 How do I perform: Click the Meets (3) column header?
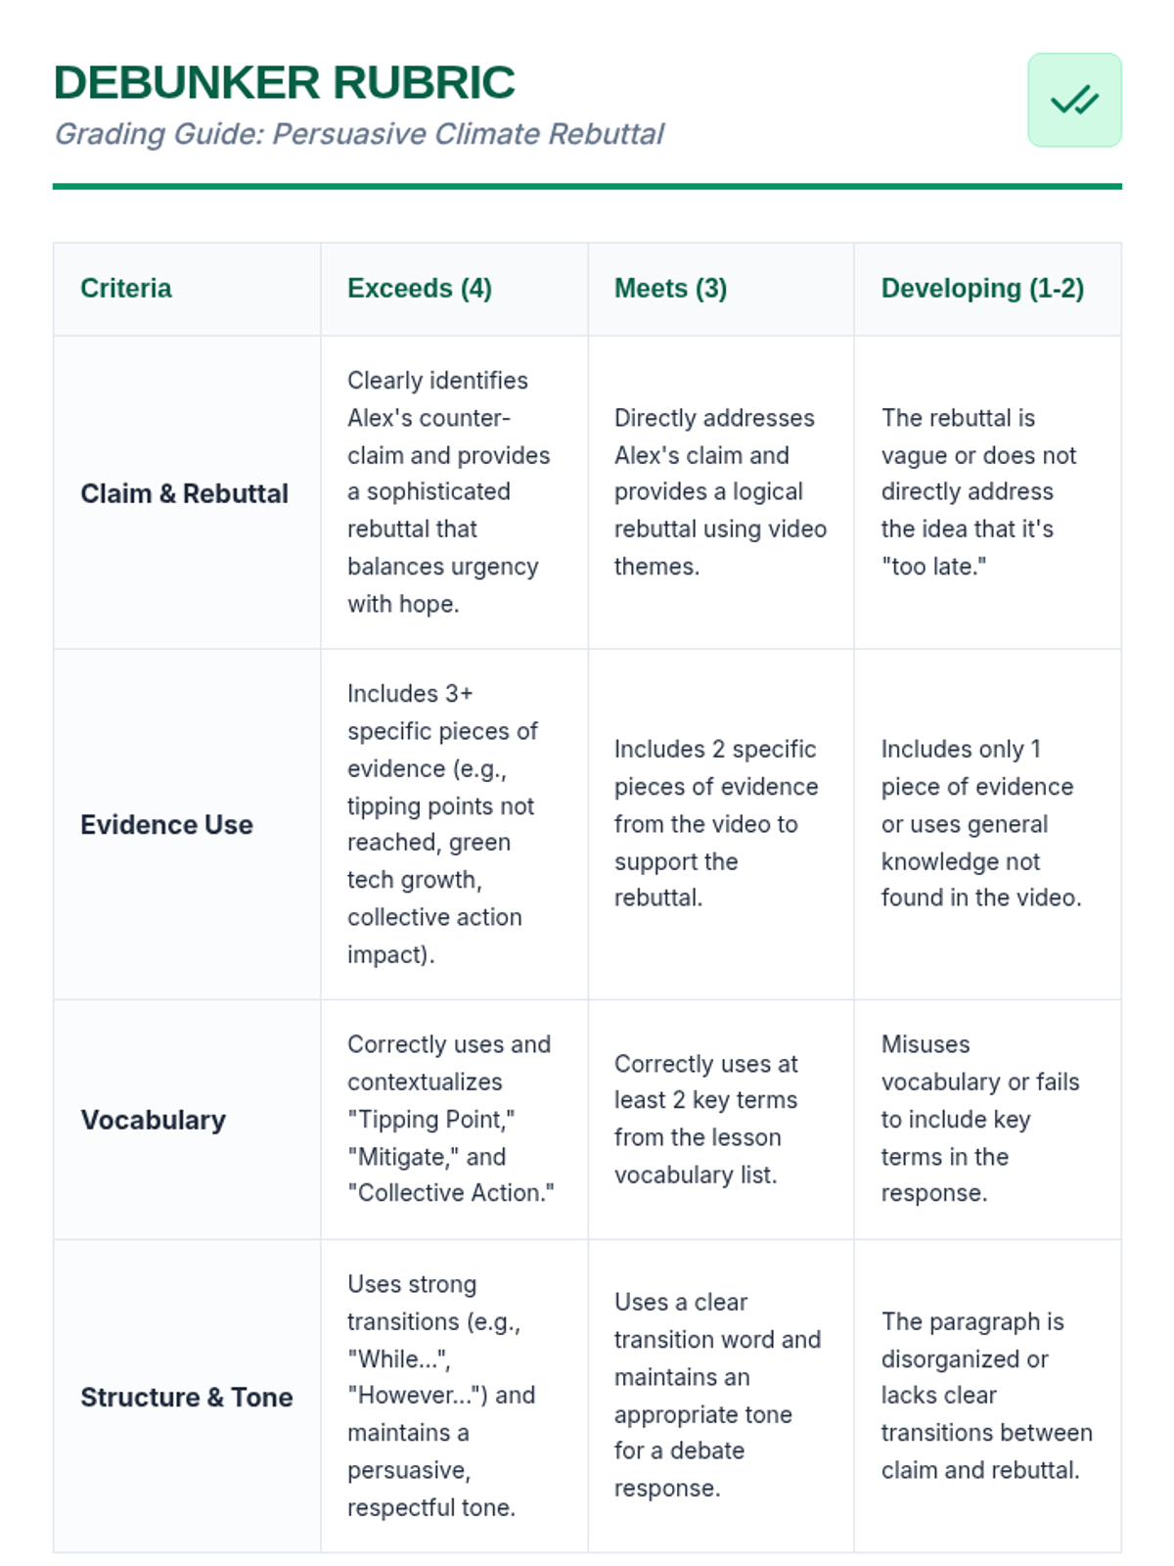(670, 289)
